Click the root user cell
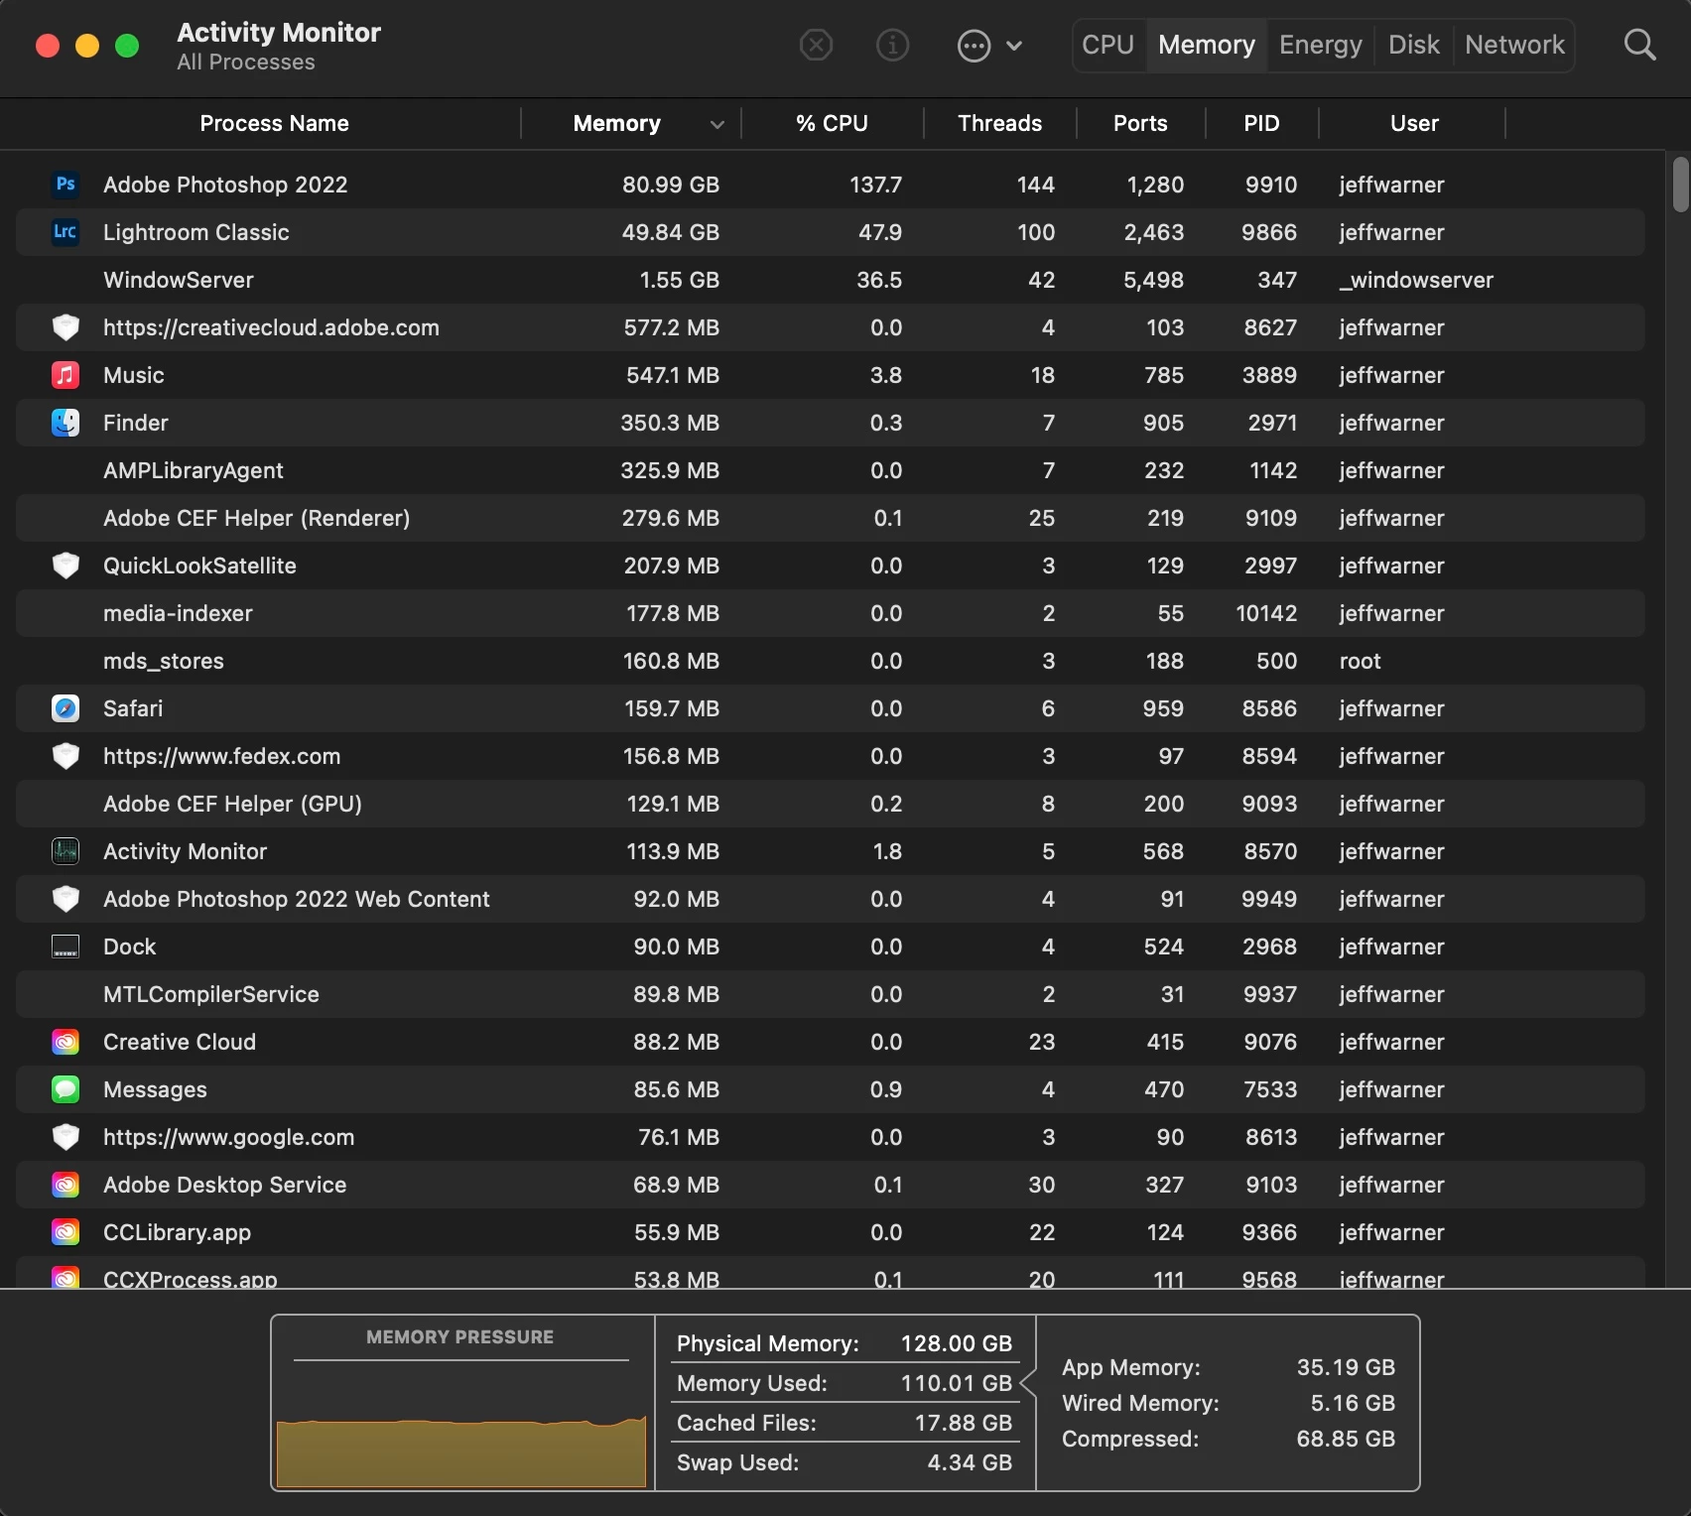1691x1516 pixels. pos(1360,661)
